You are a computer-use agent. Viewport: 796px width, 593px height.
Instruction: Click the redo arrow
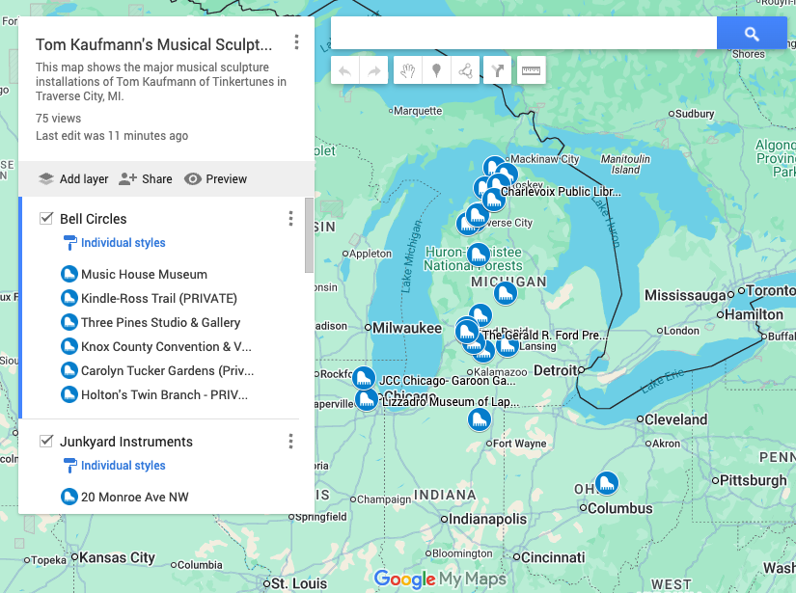tap(373, 70)
